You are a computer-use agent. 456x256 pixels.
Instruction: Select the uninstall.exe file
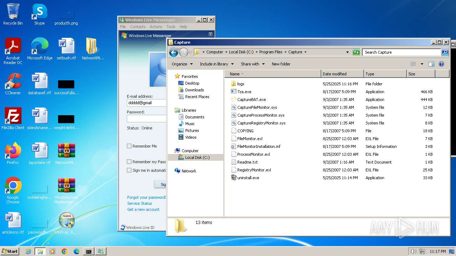click(248, 178)
